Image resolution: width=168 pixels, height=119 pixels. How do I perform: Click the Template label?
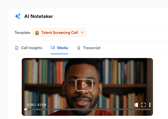(x=22, y=33)
